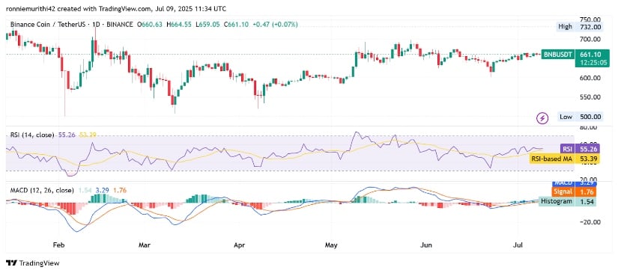Click the RSI (14, close) indicator legend
The width and height of the screenshot is (618, 273).
click(x=32, y=135)
